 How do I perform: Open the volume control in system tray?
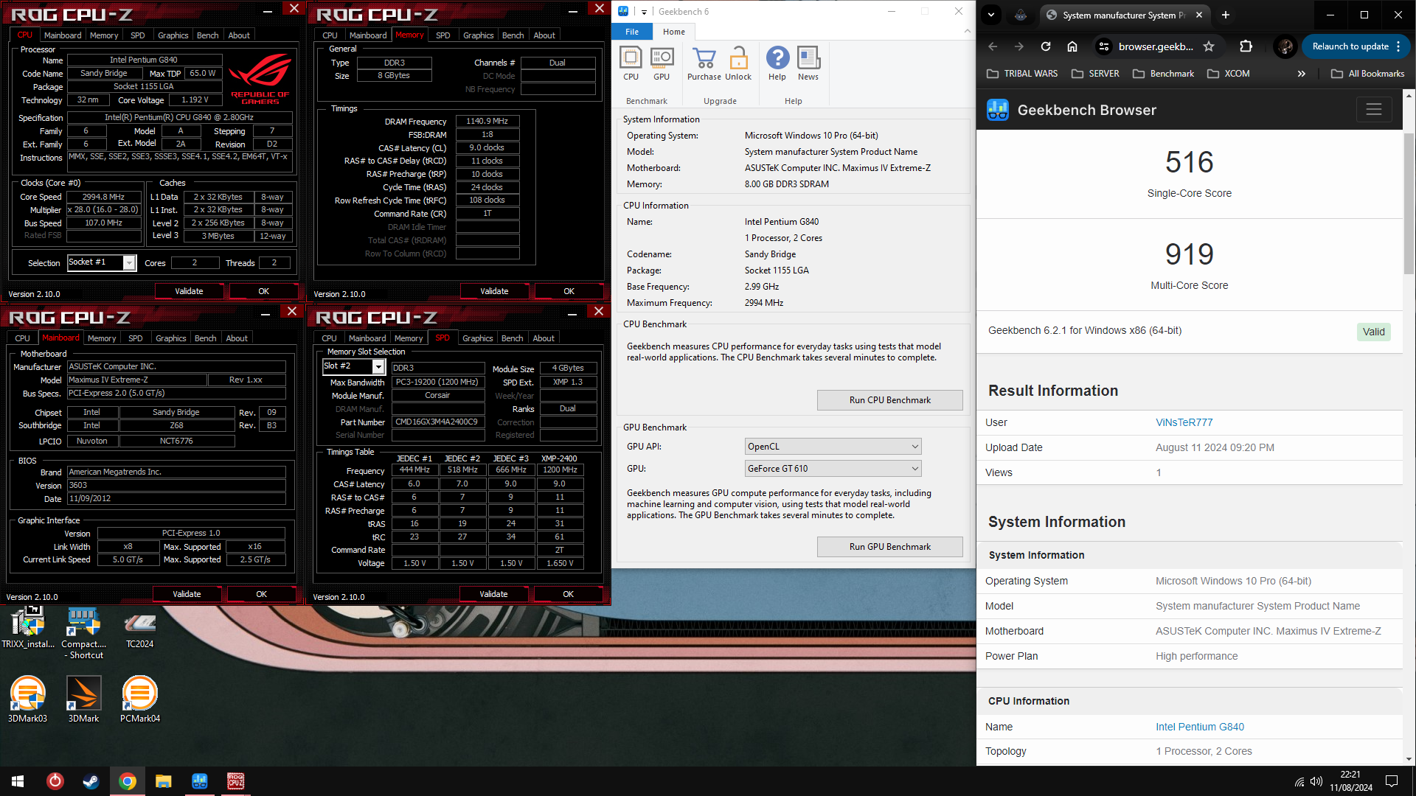tap(1316, 781)
